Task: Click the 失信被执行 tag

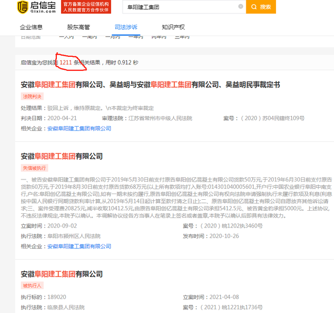Action: click(34, 168)
